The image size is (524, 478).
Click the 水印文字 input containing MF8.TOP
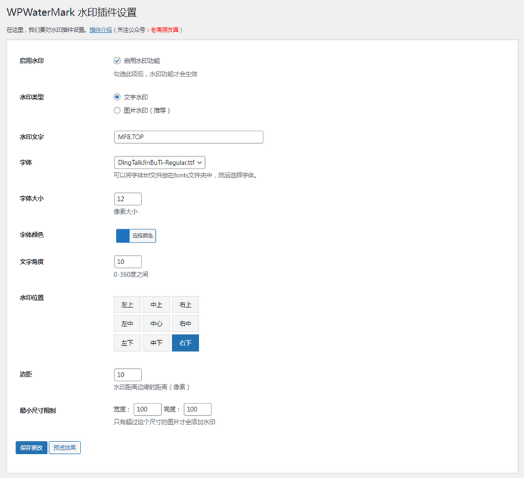click(189, 137)
